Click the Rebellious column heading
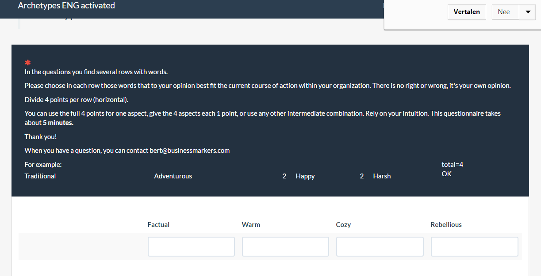The image size is (541, 276). [x=446, y=224]
